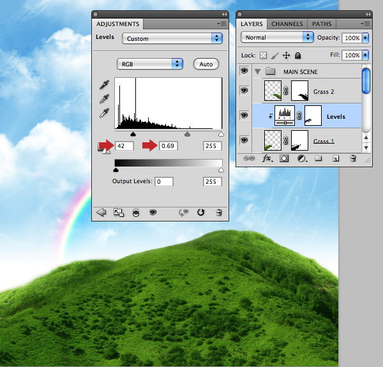
Task: Click the Opacity field showing 100%
Action: coord(352,38)
